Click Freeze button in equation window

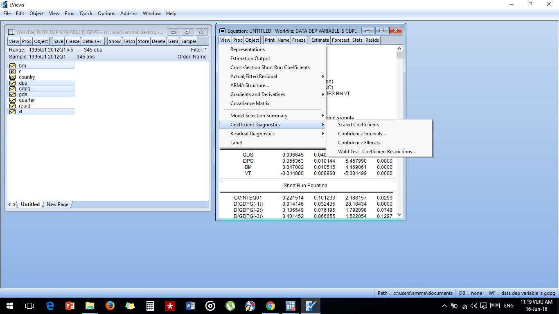[299, 40]
